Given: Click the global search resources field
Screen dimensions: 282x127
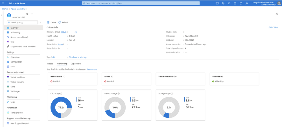Looking at the screenshot, I should 141,3.
